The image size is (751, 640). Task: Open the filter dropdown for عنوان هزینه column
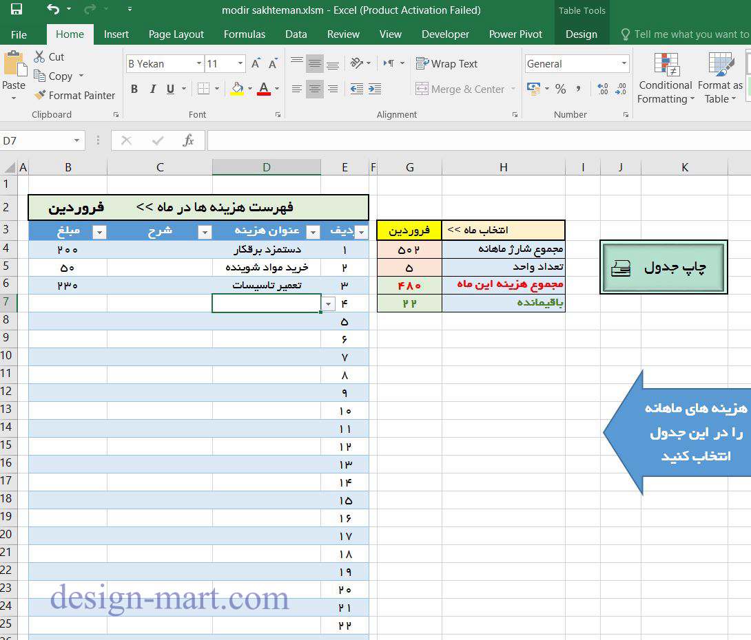coord(313,233)
